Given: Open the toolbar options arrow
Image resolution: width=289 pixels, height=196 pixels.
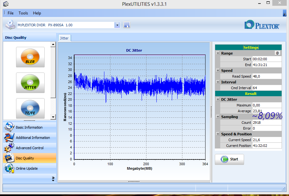Looking at the screenshot, I should [x=285, y=13].
